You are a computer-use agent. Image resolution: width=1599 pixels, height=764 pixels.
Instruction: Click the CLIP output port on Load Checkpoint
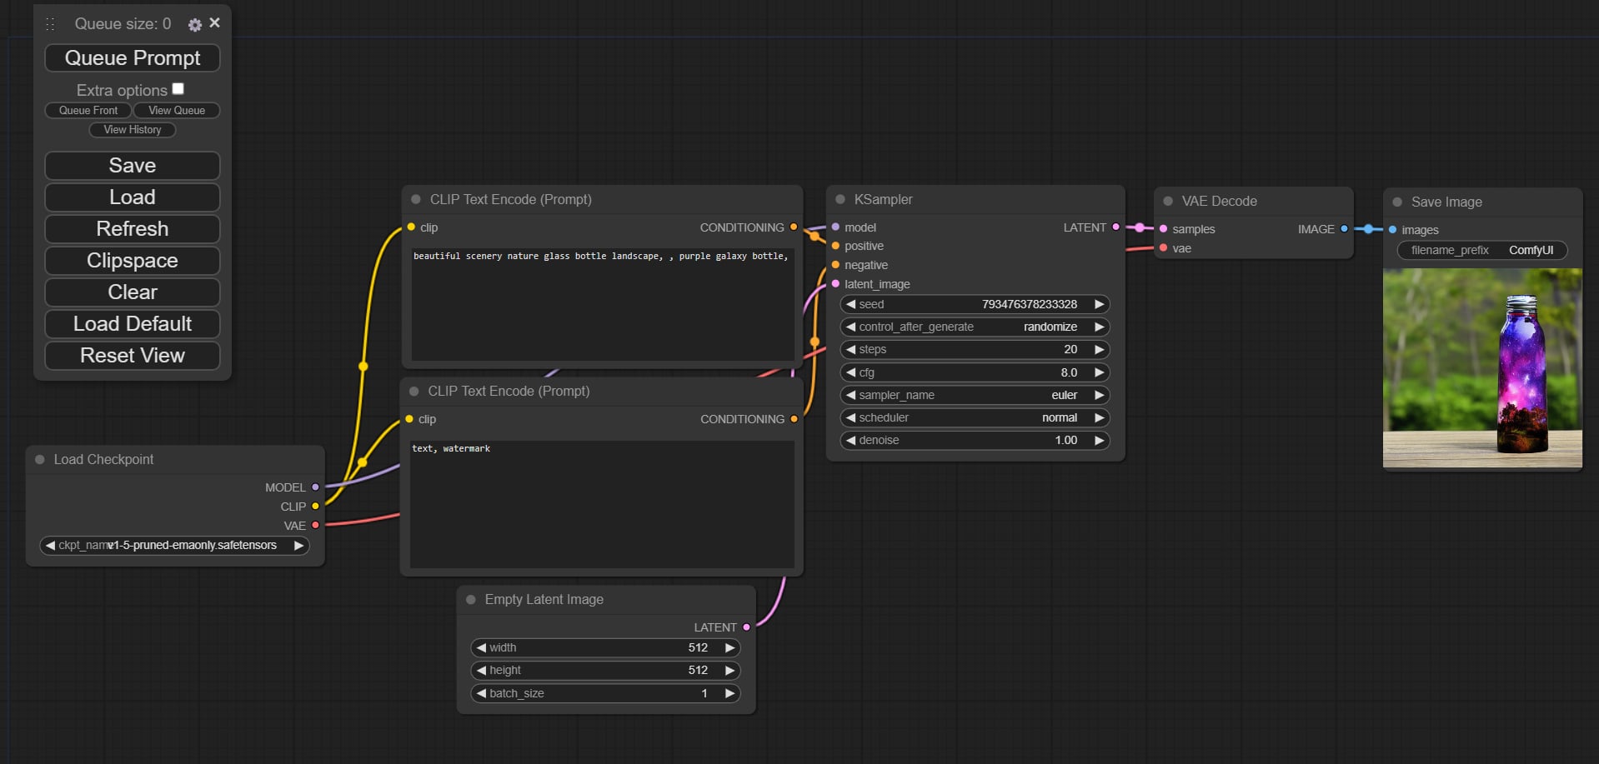tap(315, 506)
